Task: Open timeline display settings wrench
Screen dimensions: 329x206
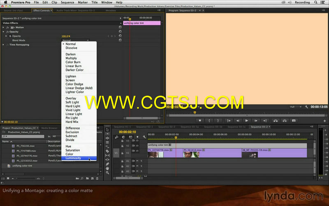Action: pyautogui.click(x=144, y=137)
